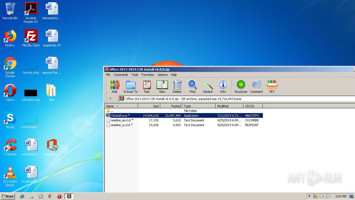
Task: Open the Help menu
Action: coord(174,75)
